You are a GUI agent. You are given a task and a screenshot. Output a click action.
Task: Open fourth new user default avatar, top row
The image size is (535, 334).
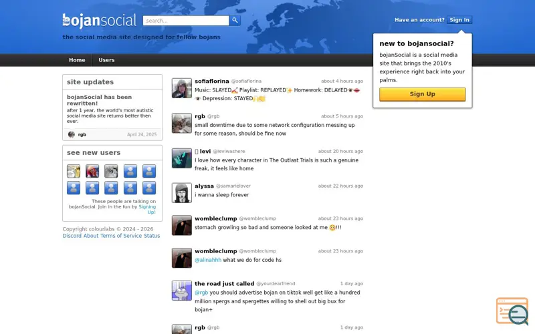pyautogui.click(x=130, y=171)
